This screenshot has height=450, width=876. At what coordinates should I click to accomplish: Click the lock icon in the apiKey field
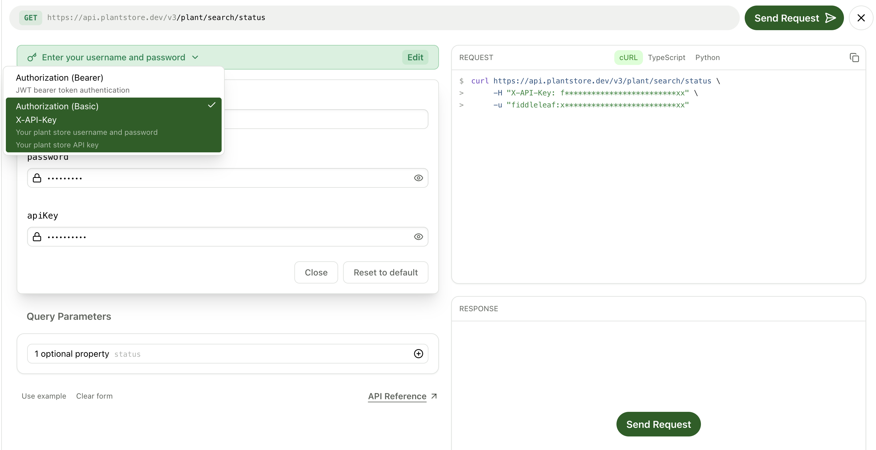37,237
